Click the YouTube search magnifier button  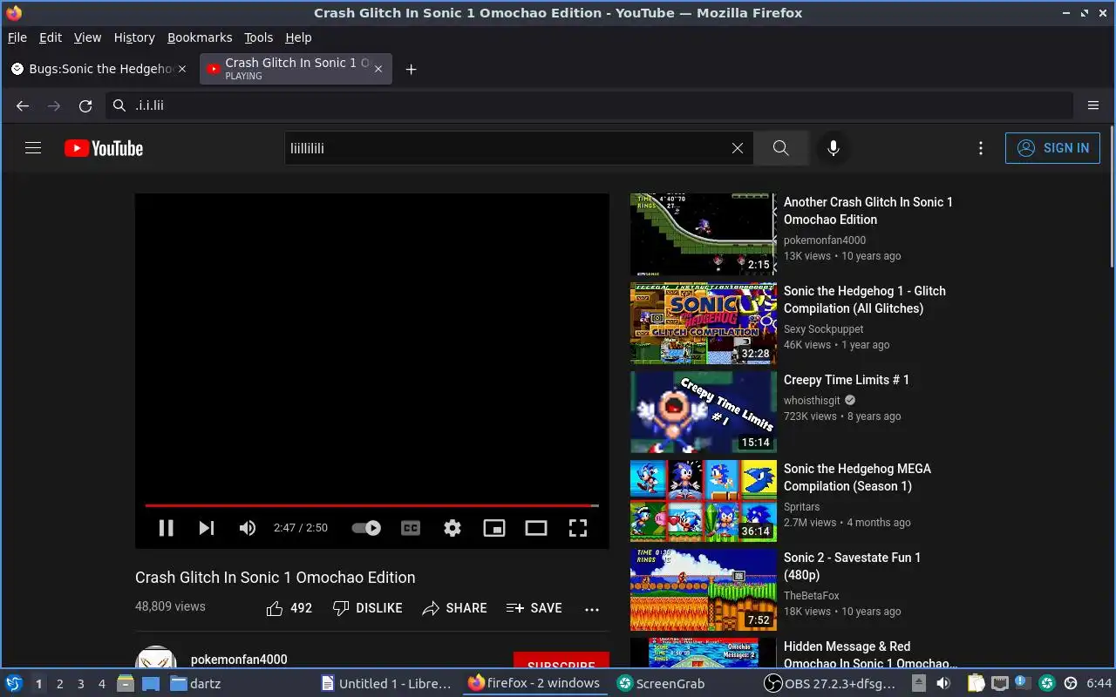pyautogui.click(x=781, y=148)
